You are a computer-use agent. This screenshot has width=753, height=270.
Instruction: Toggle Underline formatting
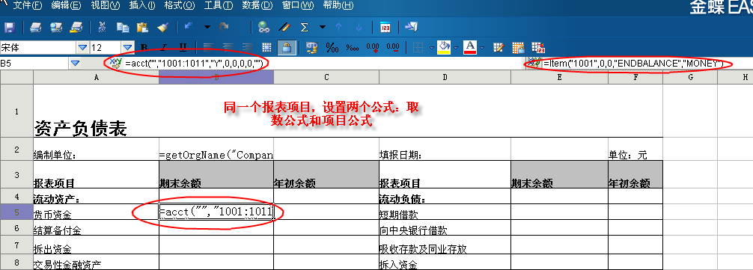click(x=183, y=47)
